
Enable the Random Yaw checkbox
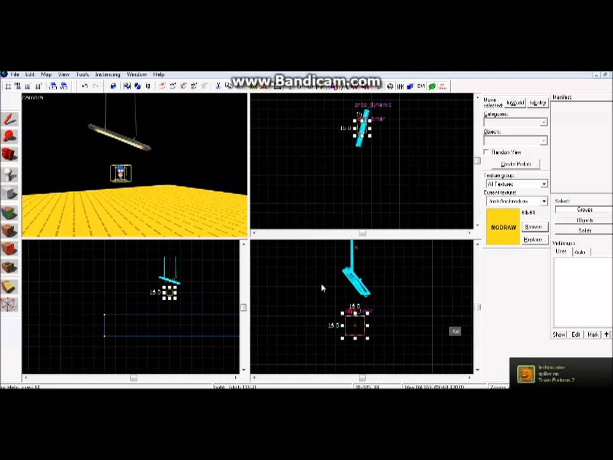point(487,152)
